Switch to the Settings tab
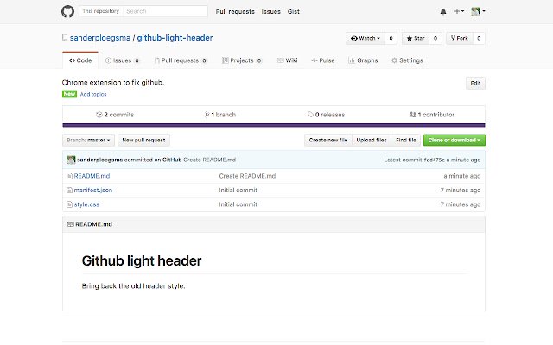Screen dimensions: 553x345 pyautogui.click(x=407, y=60)
